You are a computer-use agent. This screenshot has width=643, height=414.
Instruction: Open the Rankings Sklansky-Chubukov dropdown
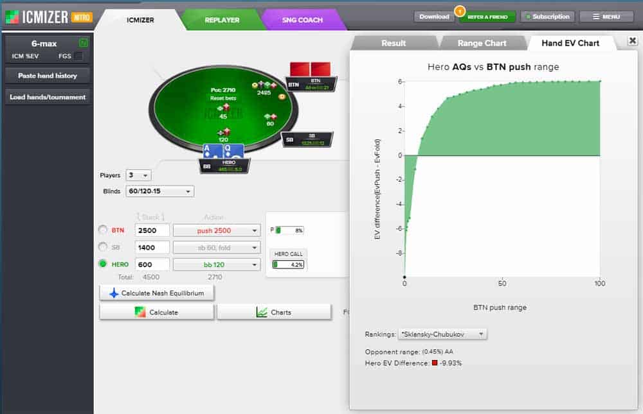tap(442, 334)
